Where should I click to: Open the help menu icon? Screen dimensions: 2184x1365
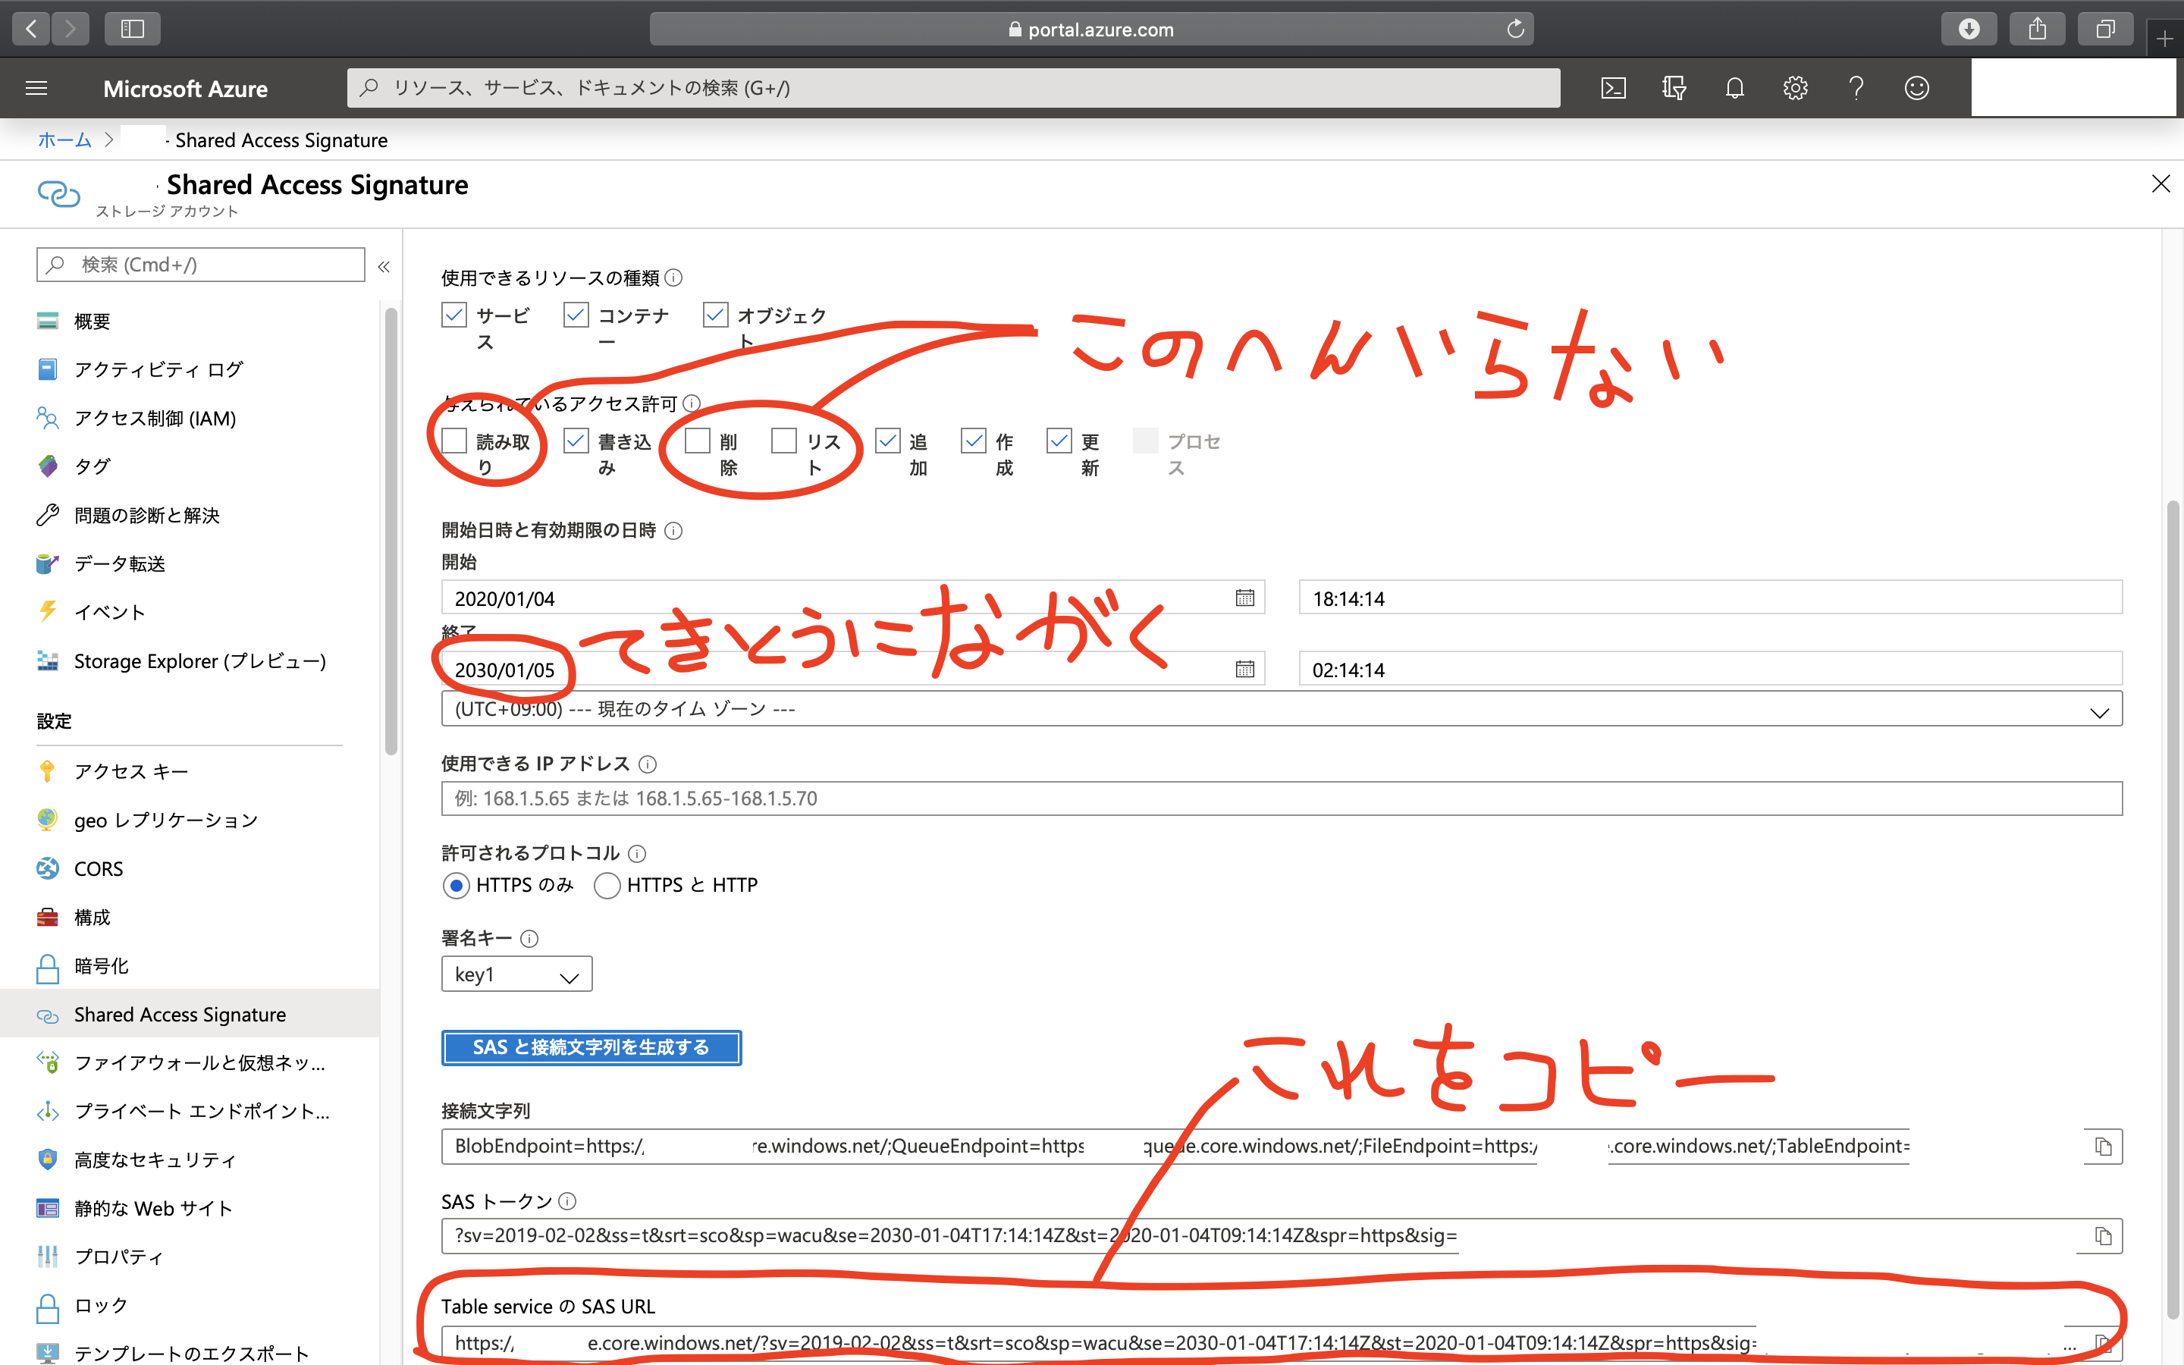click(x=1856, y=87)
